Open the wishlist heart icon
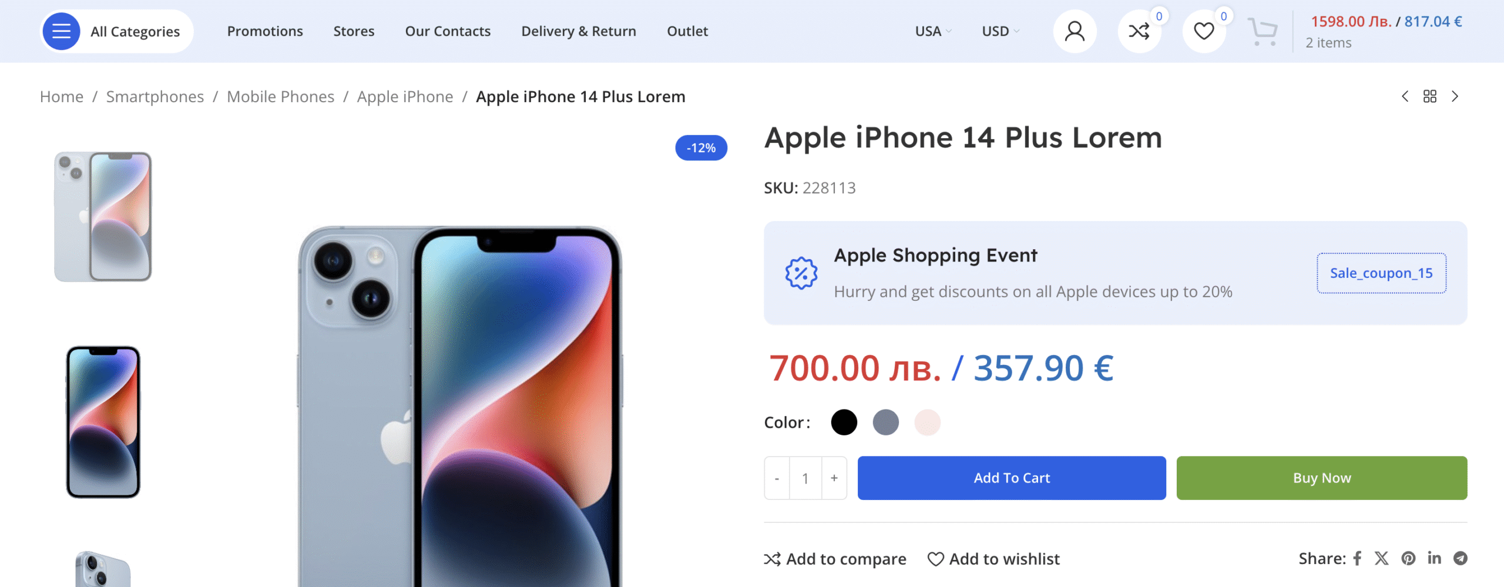Viewport: 1504px width, 587px height. (x=1204, y=31)
